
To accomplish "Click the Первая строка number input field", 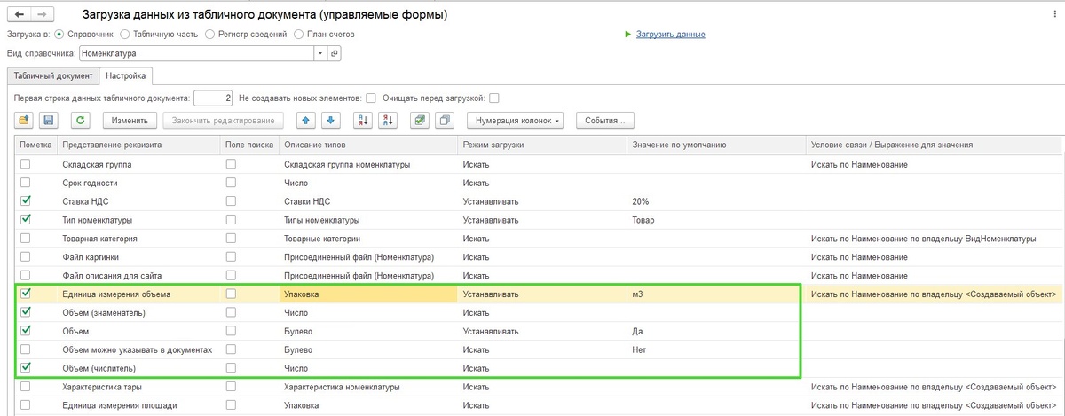I will click(x=213, y=98).
